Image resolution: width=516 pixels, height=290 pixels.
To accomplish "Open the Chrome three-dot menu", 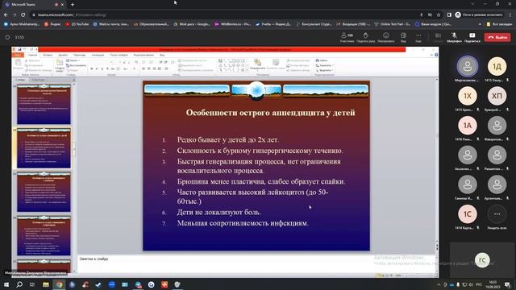I will point(510,14).
